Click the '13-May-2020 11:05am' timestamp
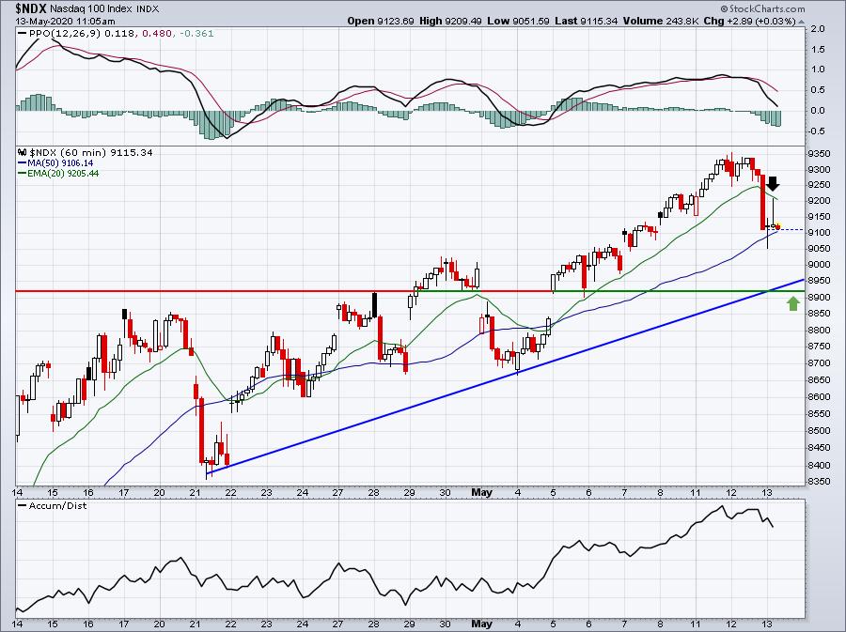 [x=65, y=21]
